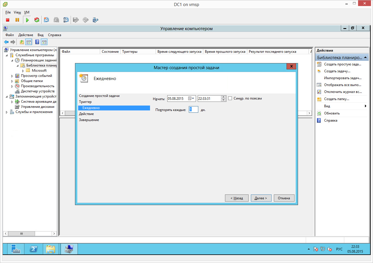Increase start time with spinner up arrow

coord(224,97)
